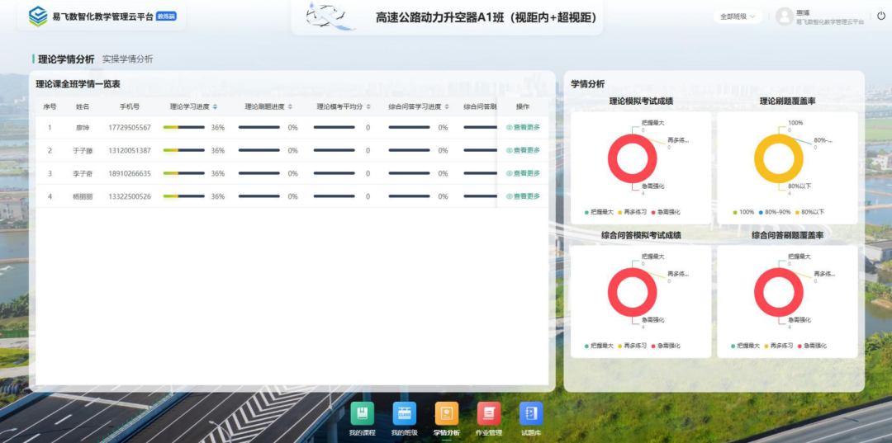Select the 理论学情分析 tab
The image size is (892, 443).
point(66,59)
